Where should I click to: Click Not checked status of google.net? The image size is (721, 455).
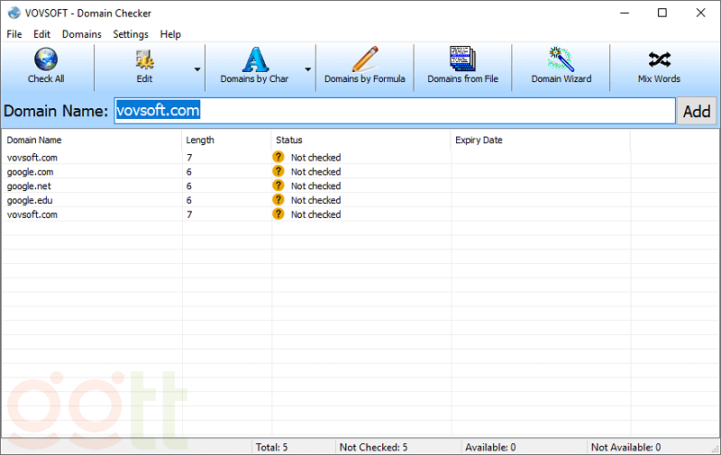[316, 187]
